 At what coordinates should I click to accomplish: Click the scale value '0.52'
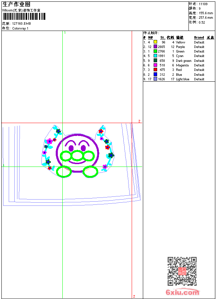click(202, 23)
